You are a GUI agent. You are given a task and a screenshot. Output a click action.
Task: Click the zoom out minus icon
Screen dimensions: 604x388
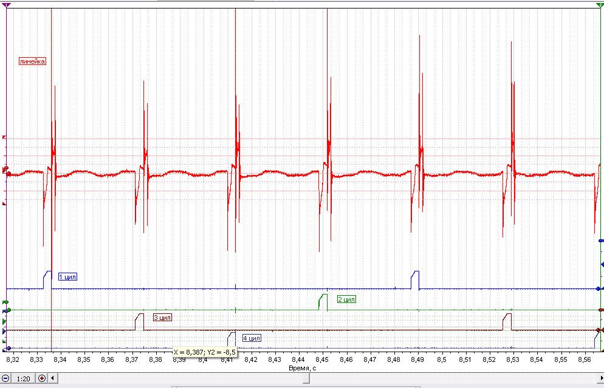point(5,378)
